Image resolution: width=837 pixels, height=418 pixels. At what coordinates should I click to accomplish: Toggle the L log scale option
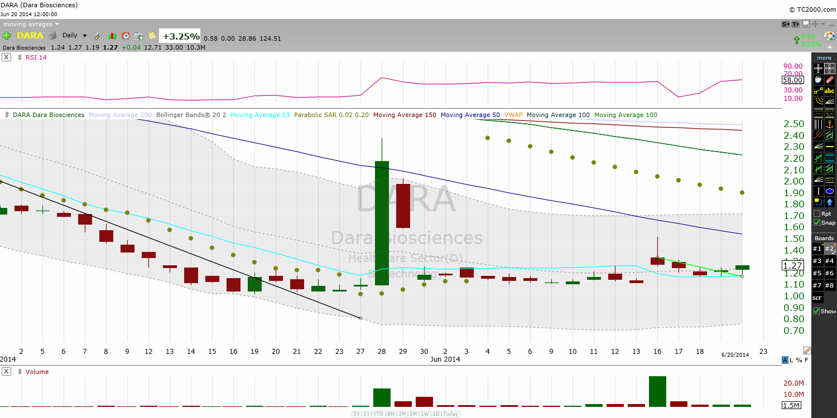(x=791, y=360)
